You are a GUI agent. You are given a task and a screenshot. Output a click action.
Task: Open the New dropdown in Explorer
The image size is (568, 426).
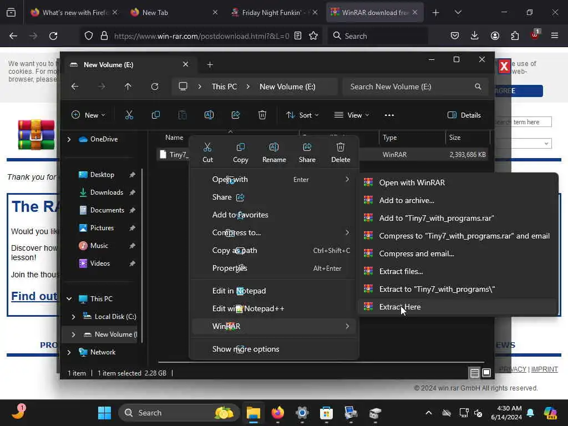(88, 115)
